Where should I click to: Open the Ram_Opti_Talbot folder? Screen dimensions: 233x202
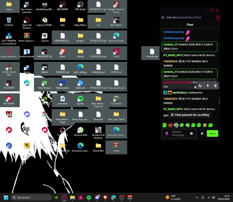point(116,116)
